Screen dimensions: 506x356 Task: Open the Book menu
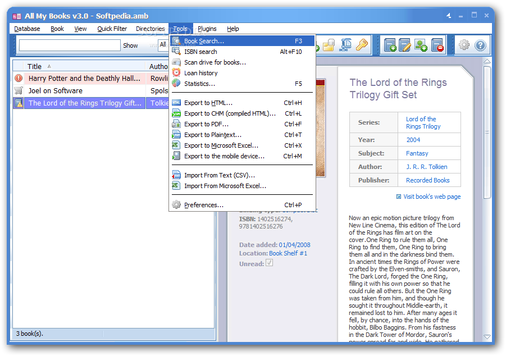57,29
